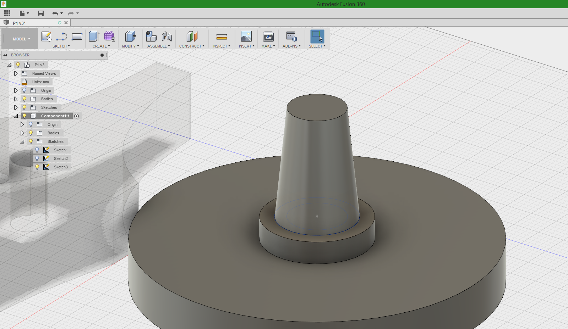Expand Origin folder under Component1:1

coord(22,124)
